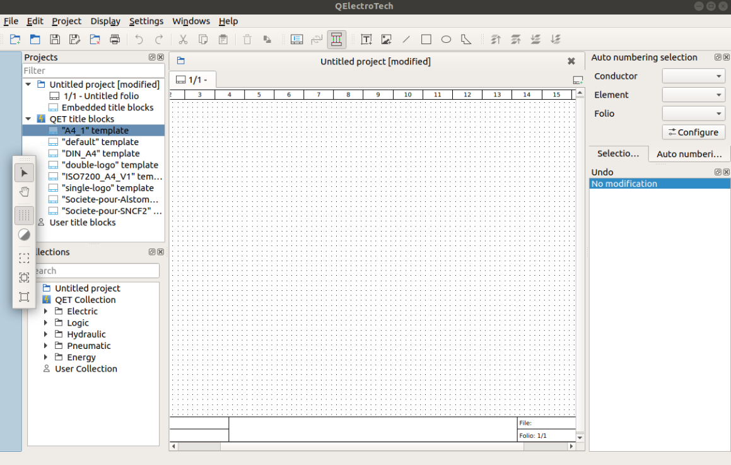Viewport: 731px width, 465px height.
Task: Expand the Electric collection folder
Action: [45, 311]
